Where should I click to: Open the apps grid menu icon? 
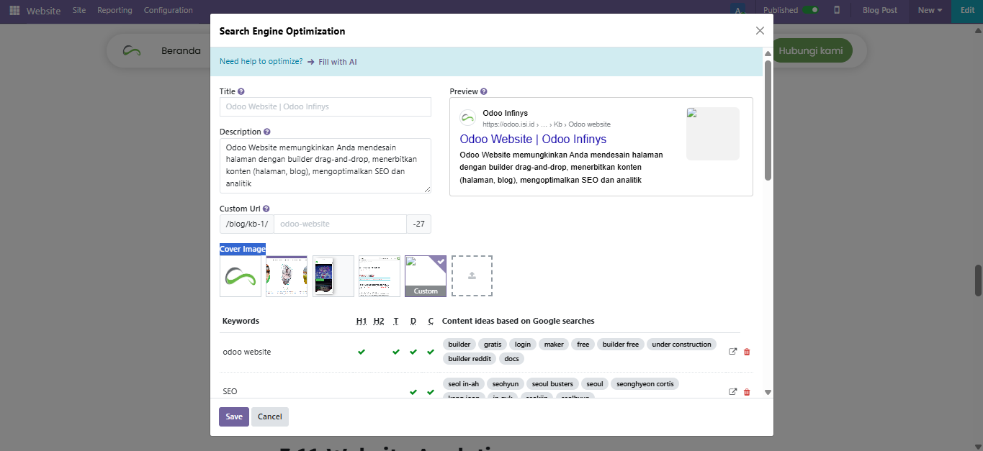pos(14,11)
